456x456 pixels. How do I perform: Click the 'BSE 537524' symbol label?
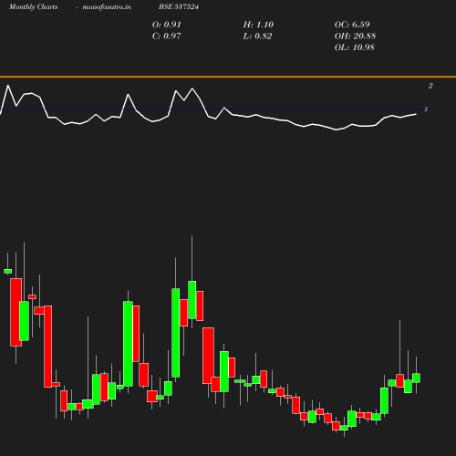[x=179, y=6]
